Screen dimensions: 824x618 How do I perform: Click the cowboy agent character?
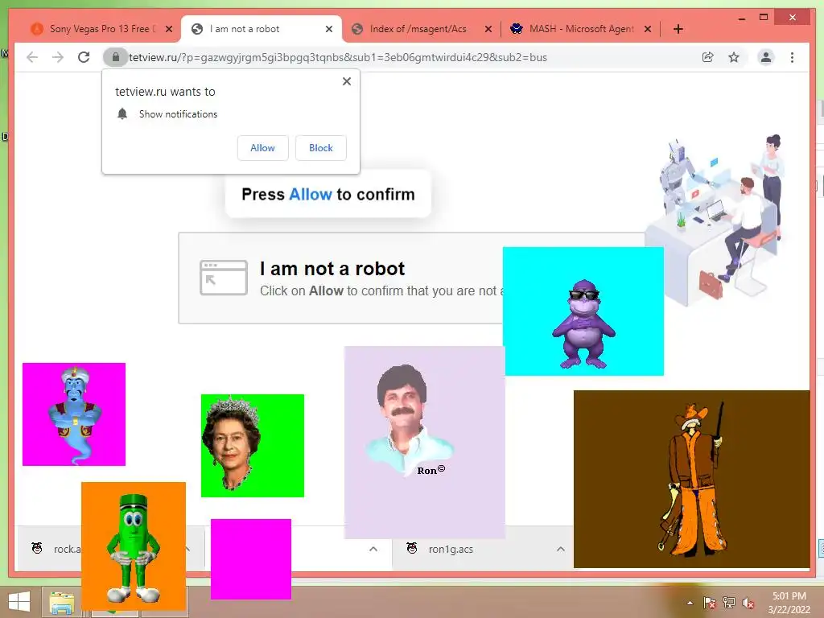click(691, 480)
